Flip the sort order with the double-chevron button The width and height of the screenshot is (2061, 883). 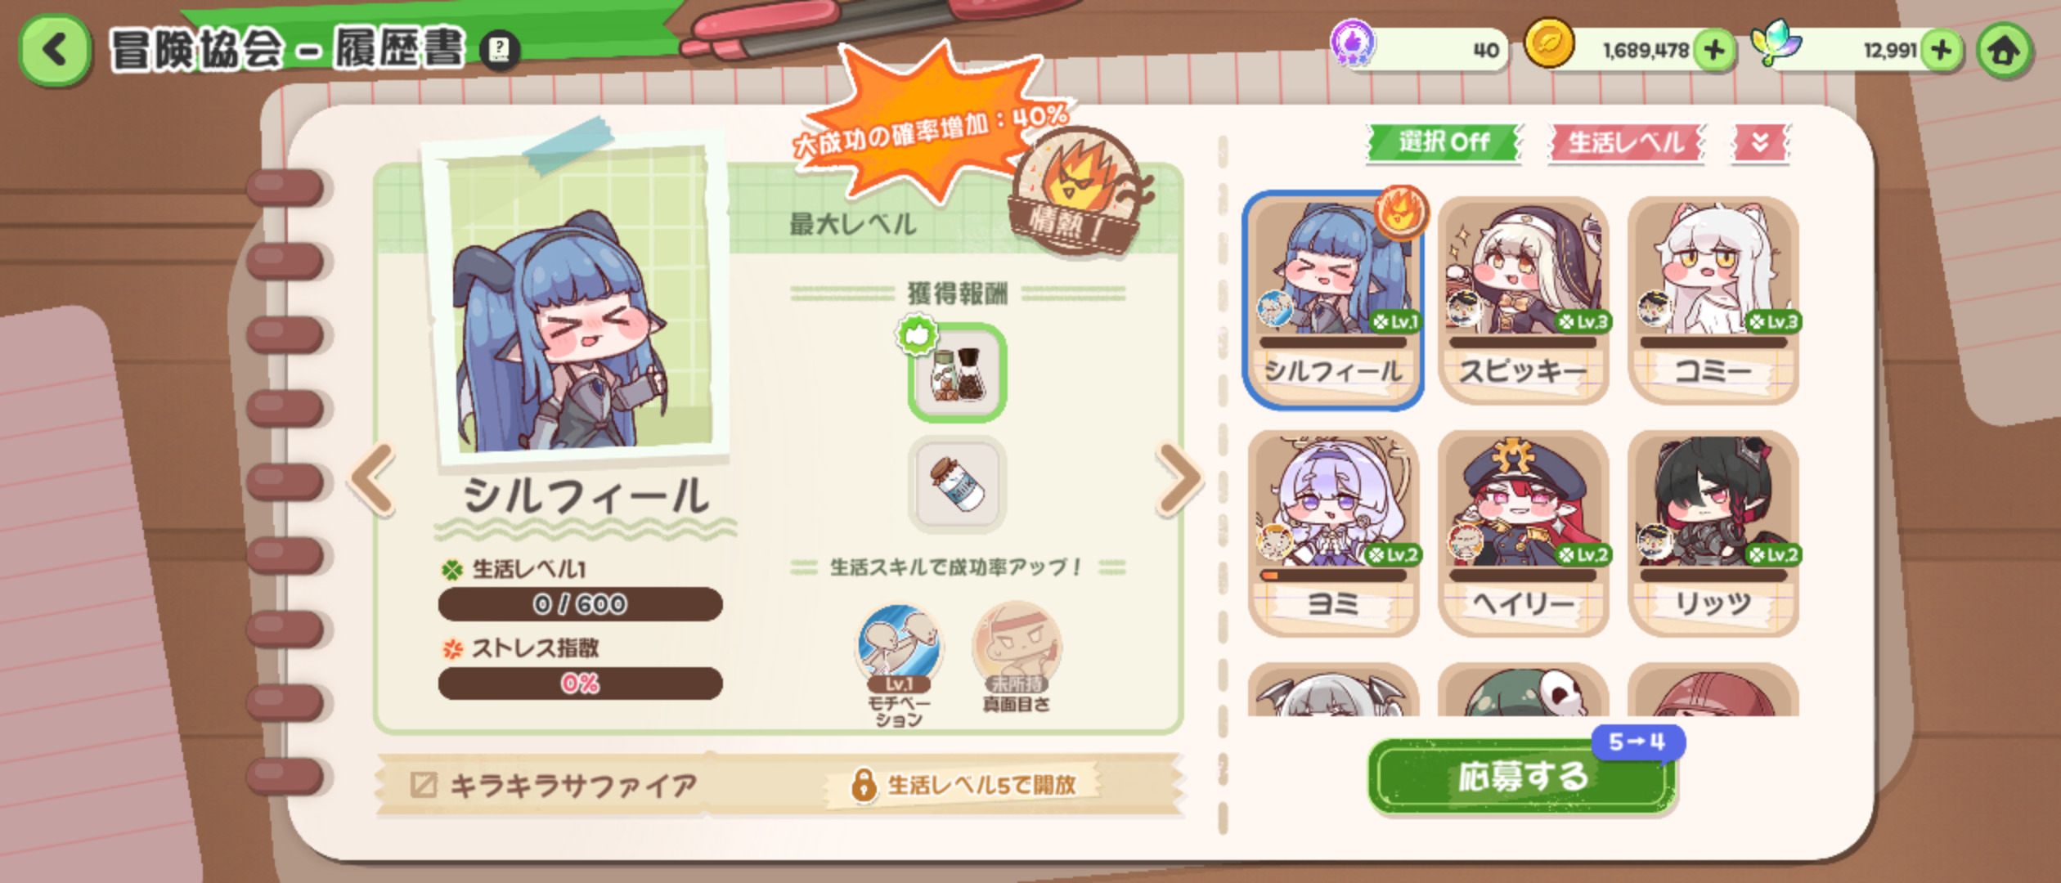click(x=1760, y=143)
